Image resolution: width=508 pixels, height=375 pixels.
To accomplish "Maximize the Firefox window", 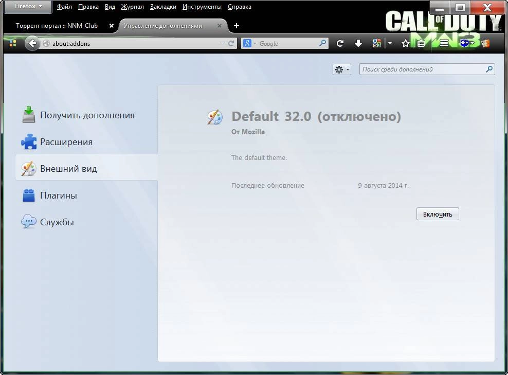I will point(460,7).
